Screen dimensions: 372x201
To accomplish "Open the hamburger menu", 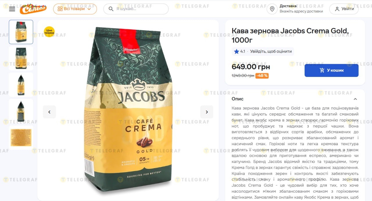I will pos(12,9).
